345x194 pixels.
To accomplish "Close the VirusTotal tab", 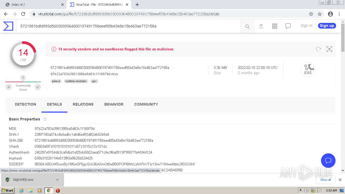I will coord(127,5).
